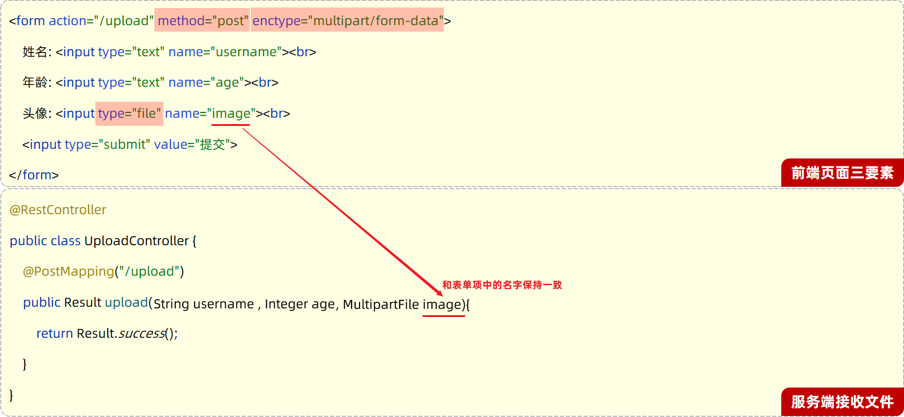Click the submit input line with 提交
This screenshot has width=904, height=417.
[130, 145]
